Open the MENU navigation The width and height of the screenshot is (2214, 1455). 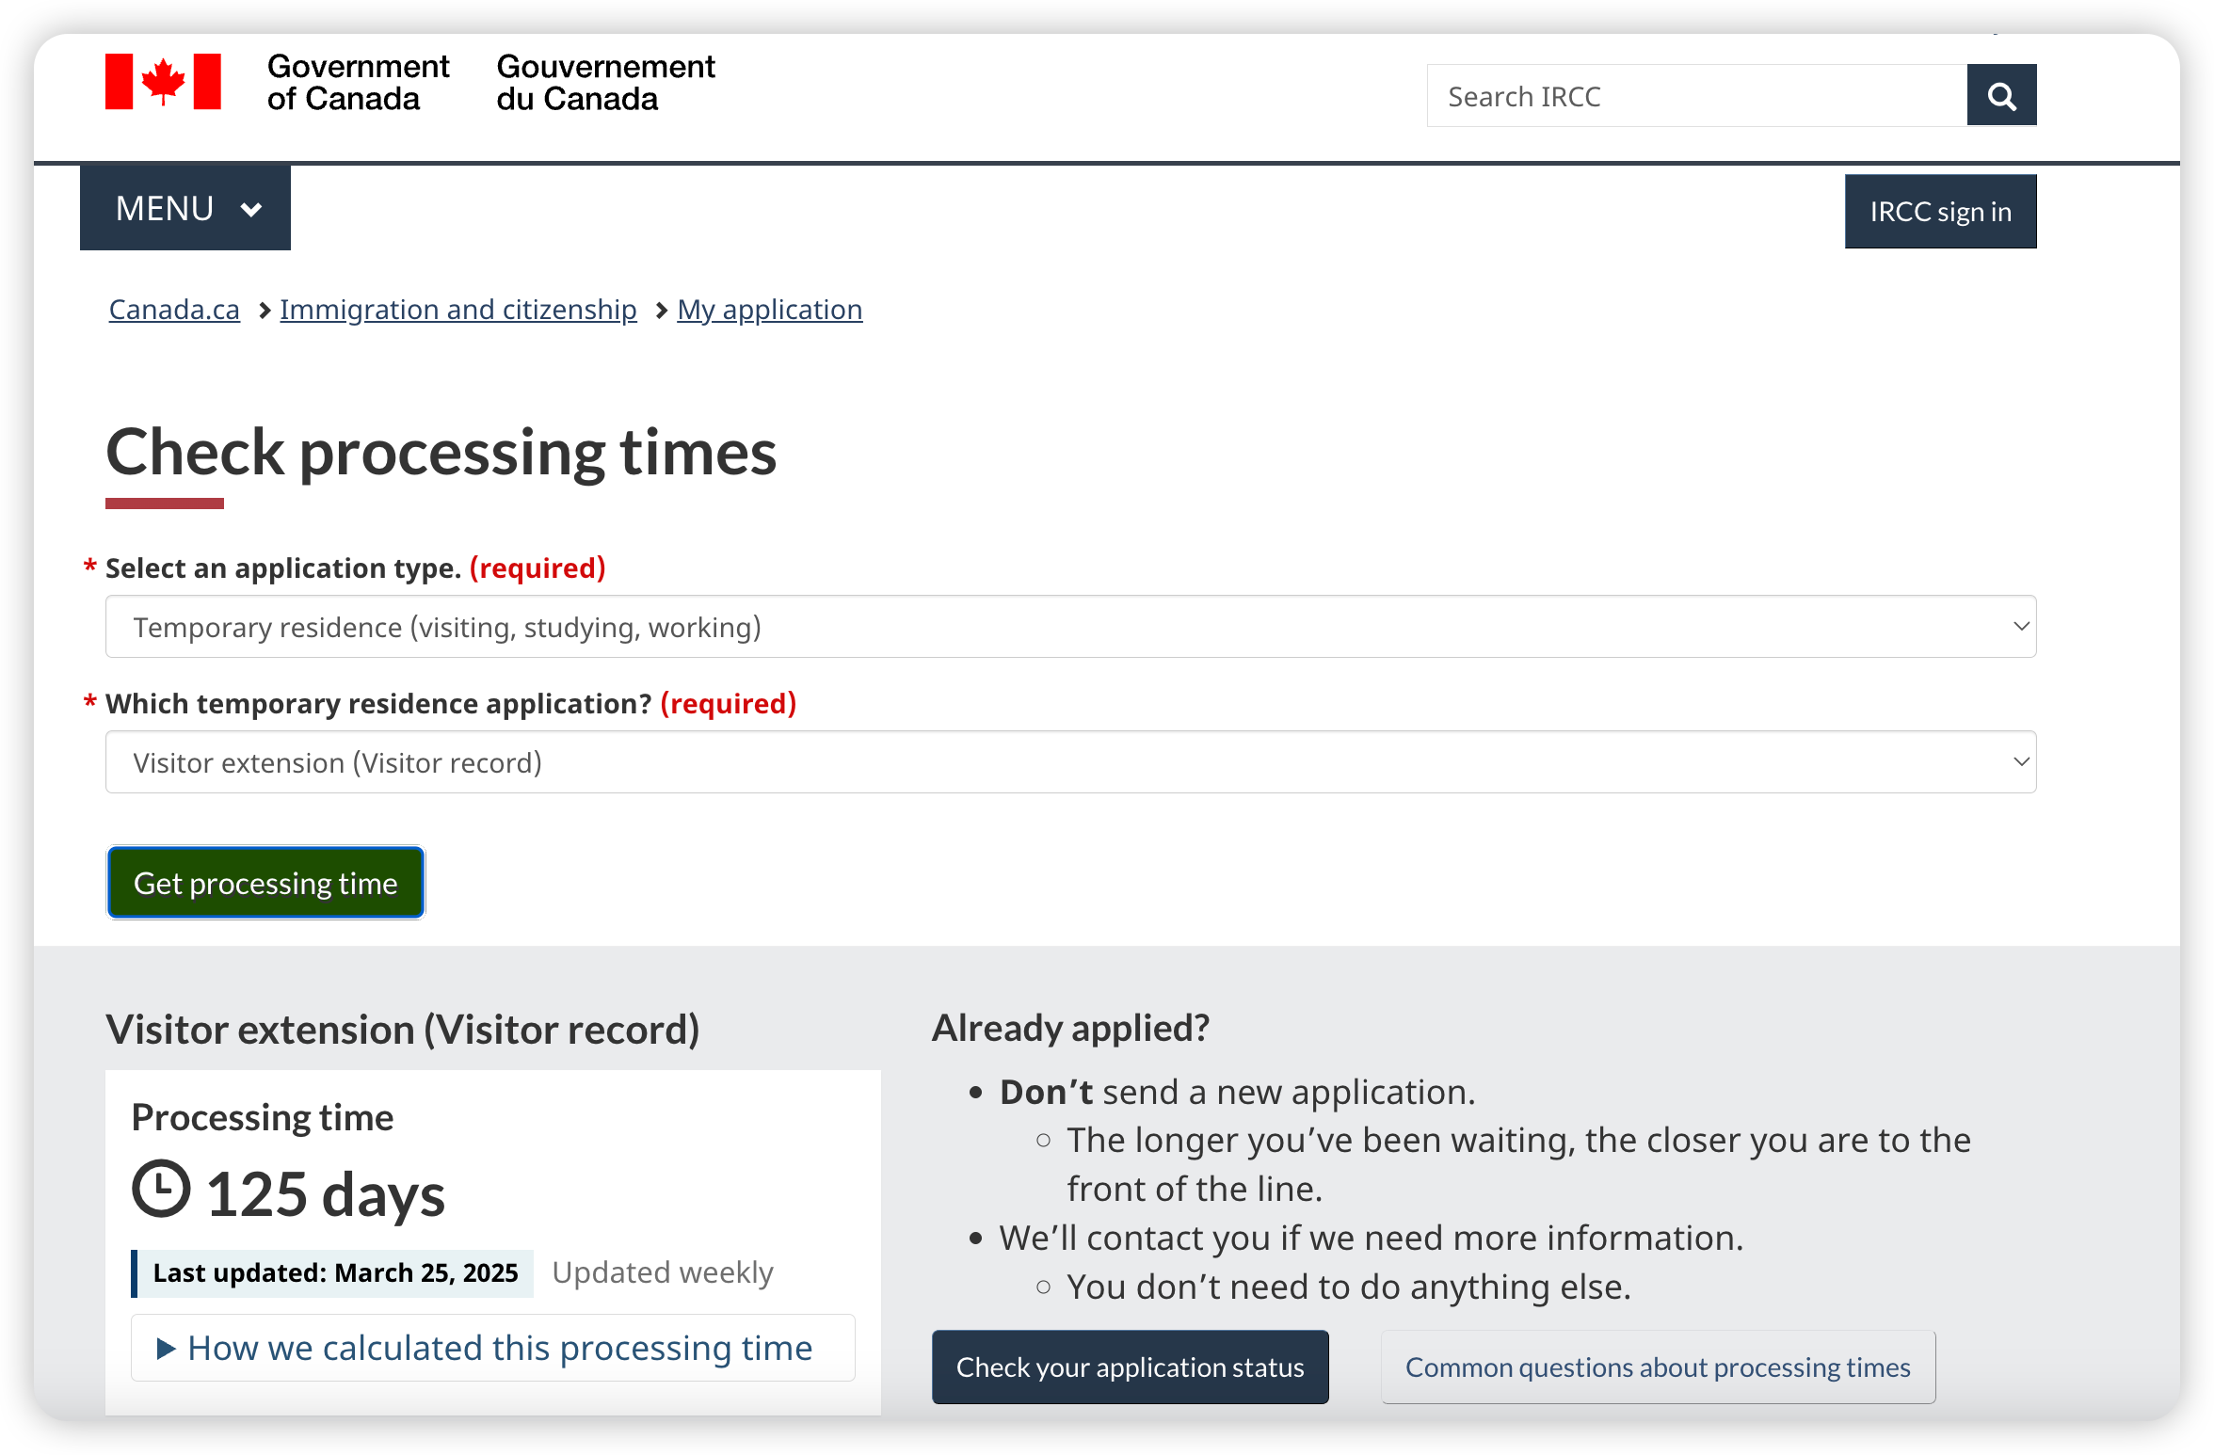pyautogui.click(x=185, y=208)
